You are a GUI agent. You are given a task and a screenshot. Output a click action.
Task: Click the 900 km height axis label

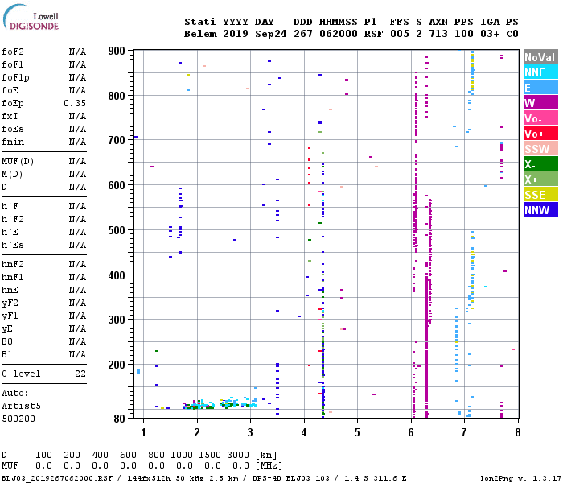(117, 51)
